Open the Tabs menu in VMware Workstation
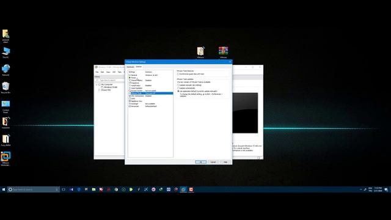 pos(120,72)
